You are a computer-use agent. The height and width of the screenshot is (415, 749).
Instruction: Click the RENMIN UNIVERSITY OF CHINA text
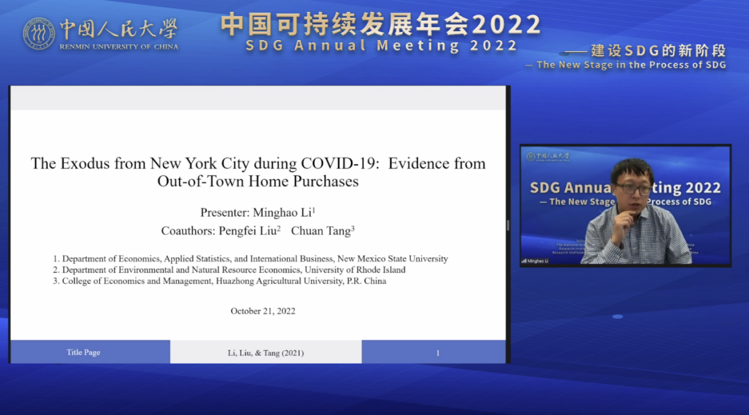(x=119, y=46)
